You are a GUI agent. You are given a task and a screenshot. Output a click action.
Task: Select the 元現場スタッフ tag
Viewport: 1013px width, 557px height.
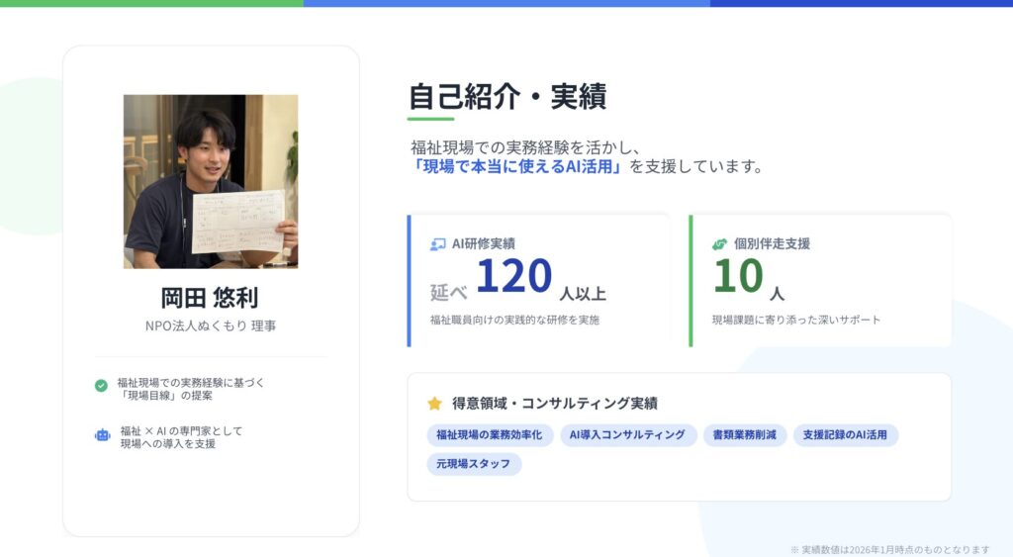pyautogui.click(x=474, y=464)
